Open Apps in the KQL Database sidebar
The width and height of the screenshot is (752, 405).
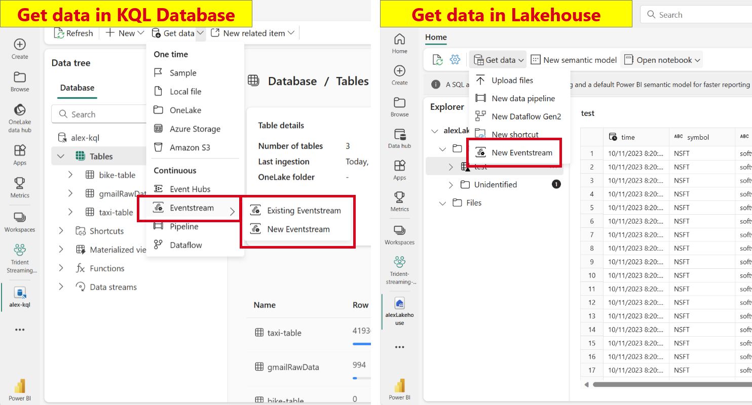pos(20,155)
